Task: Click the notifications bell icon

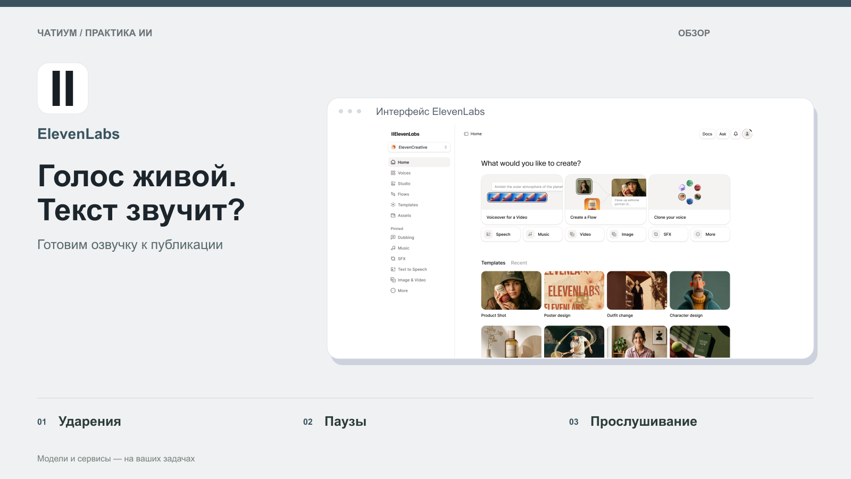Action: click(736, 134)
